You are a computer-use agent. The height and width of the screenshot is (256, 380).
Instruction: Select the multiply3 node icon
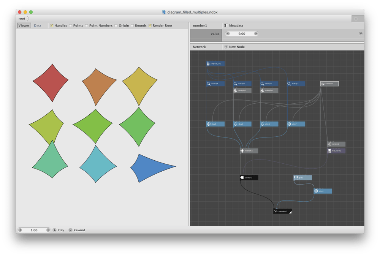pyautogui.click(x=235, y=90)
